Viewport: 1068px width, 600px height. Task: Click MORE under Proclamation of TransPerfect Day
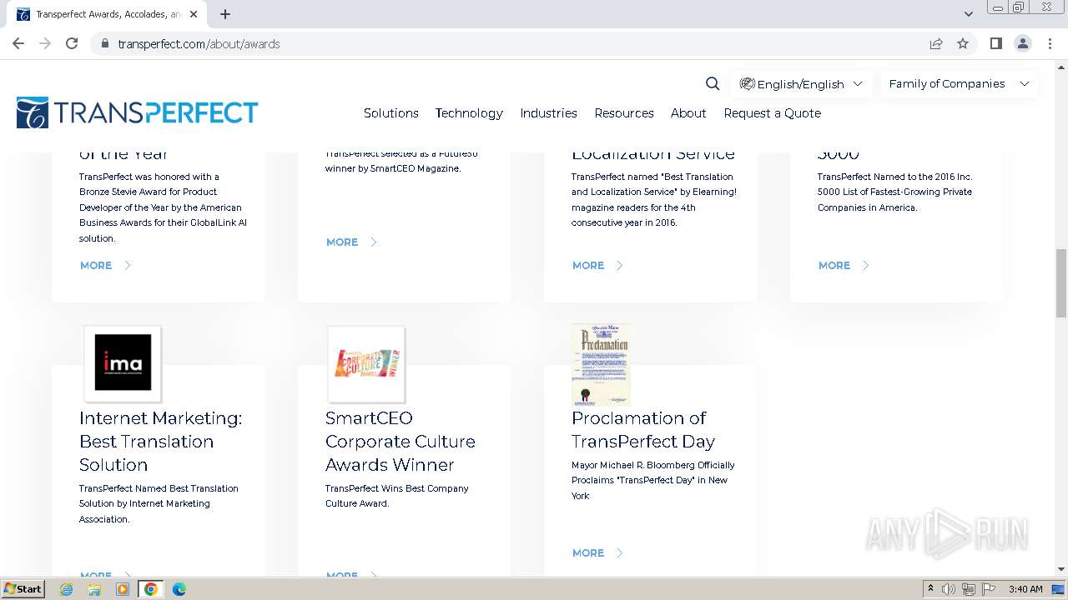tap(588, 552)
